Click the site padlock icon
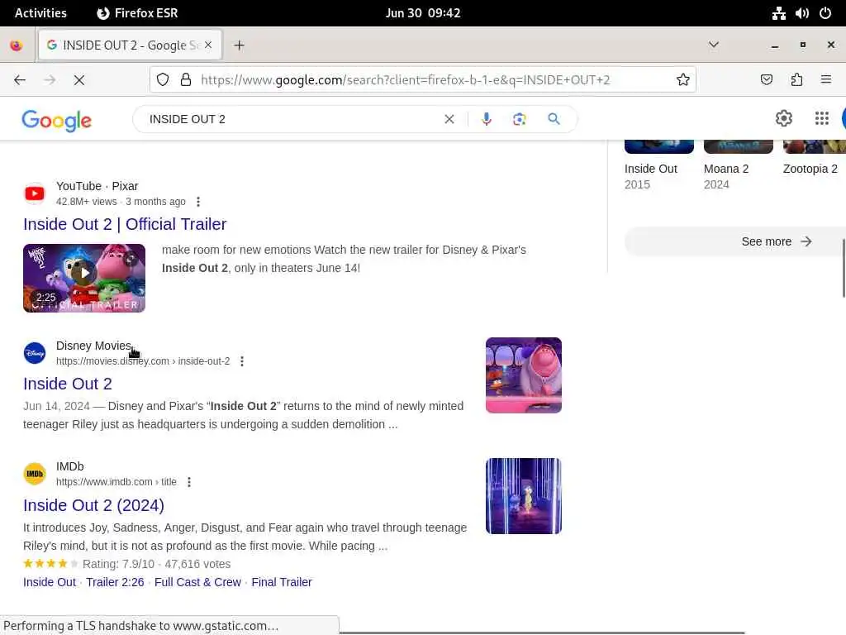This screenshot has width=846, height=635. 186,80
